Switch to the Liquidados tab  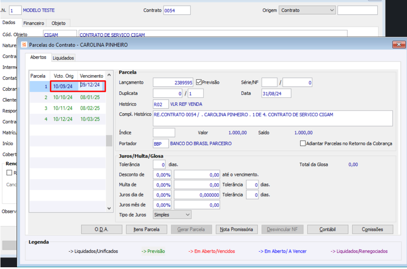click(63, 57)
